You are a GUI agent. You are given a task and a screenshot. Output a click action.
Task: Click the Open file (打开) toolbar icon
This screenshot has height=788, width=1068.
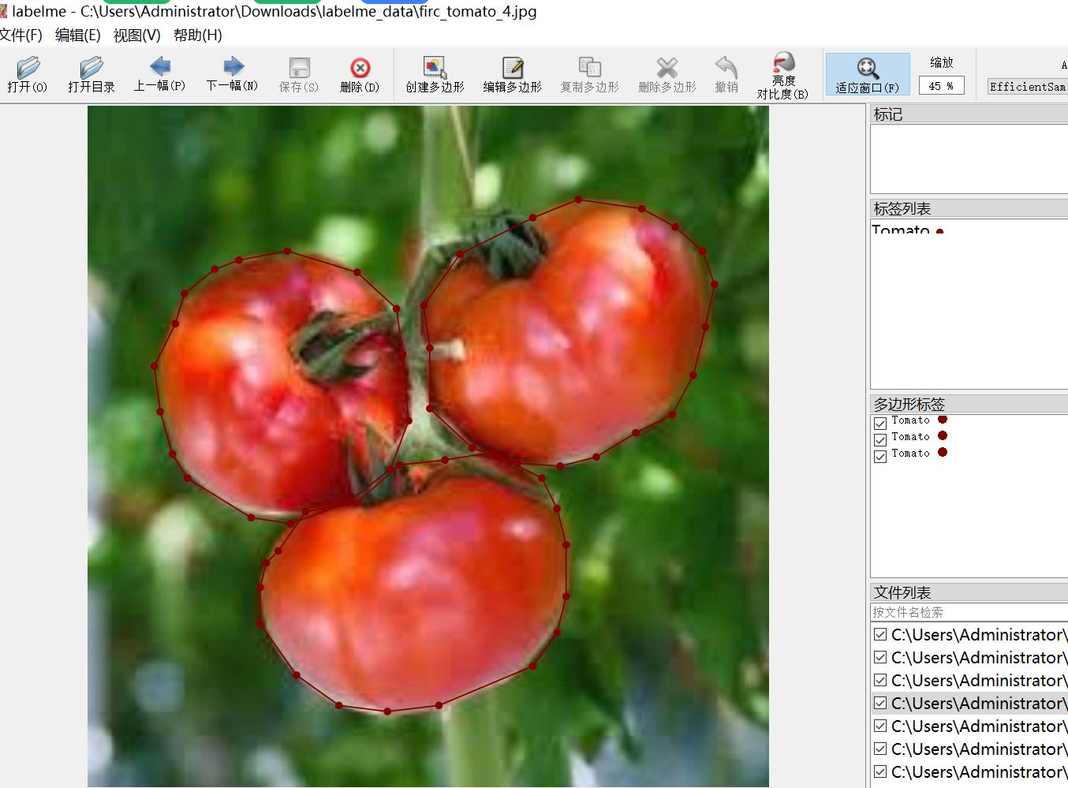(x=28, y=75)
